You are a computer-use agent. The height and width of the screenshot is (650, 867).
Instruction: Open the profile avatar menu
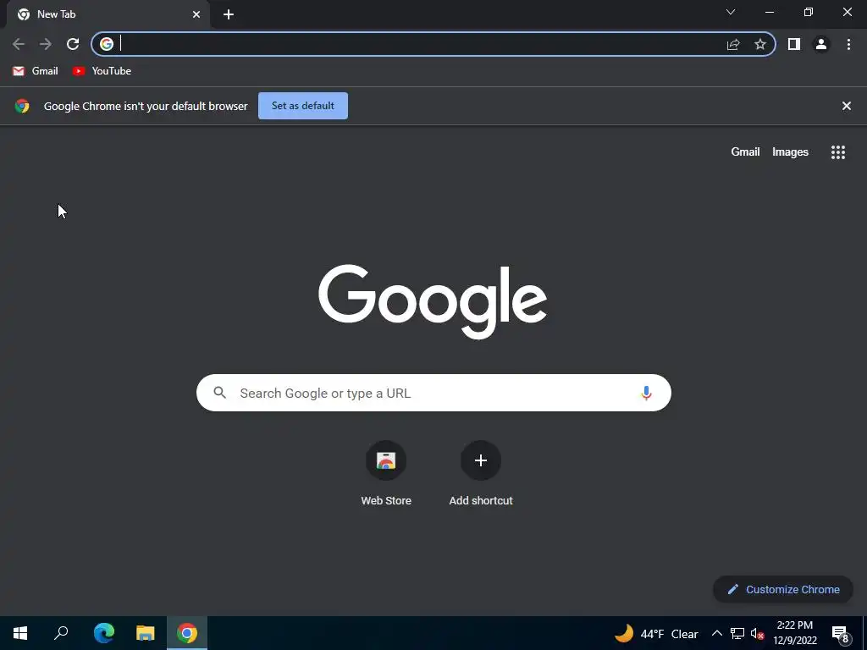(821, 44)
